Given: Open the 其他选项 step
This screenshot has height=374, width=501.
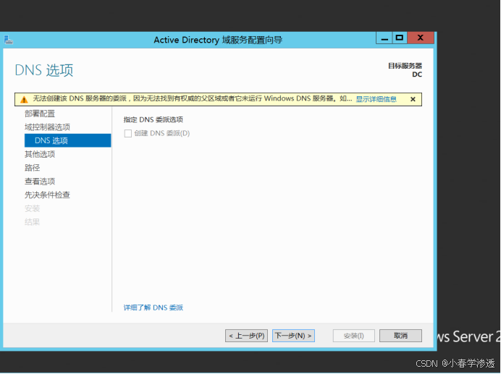Looking at the screenshot, I should click(x=40, y=154).
